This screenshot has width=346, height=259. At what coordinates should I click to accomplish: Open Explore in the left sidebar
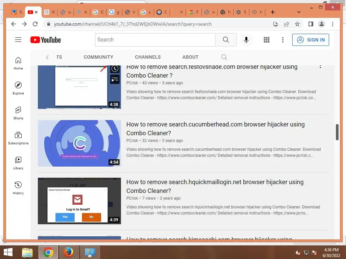[18, 88]
